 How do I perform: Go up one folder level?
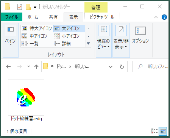coord(36,67)
